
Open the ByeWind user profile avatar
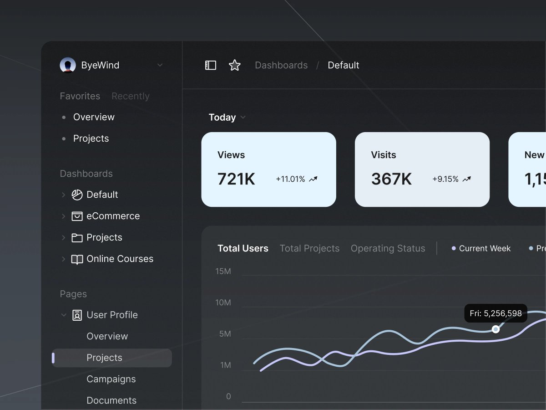pos(68,65)
